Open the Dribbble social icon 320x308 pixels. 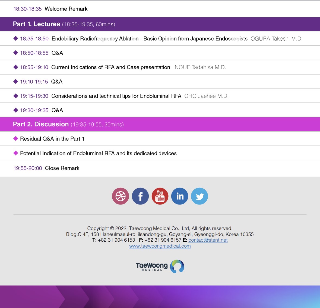[121, 196]
